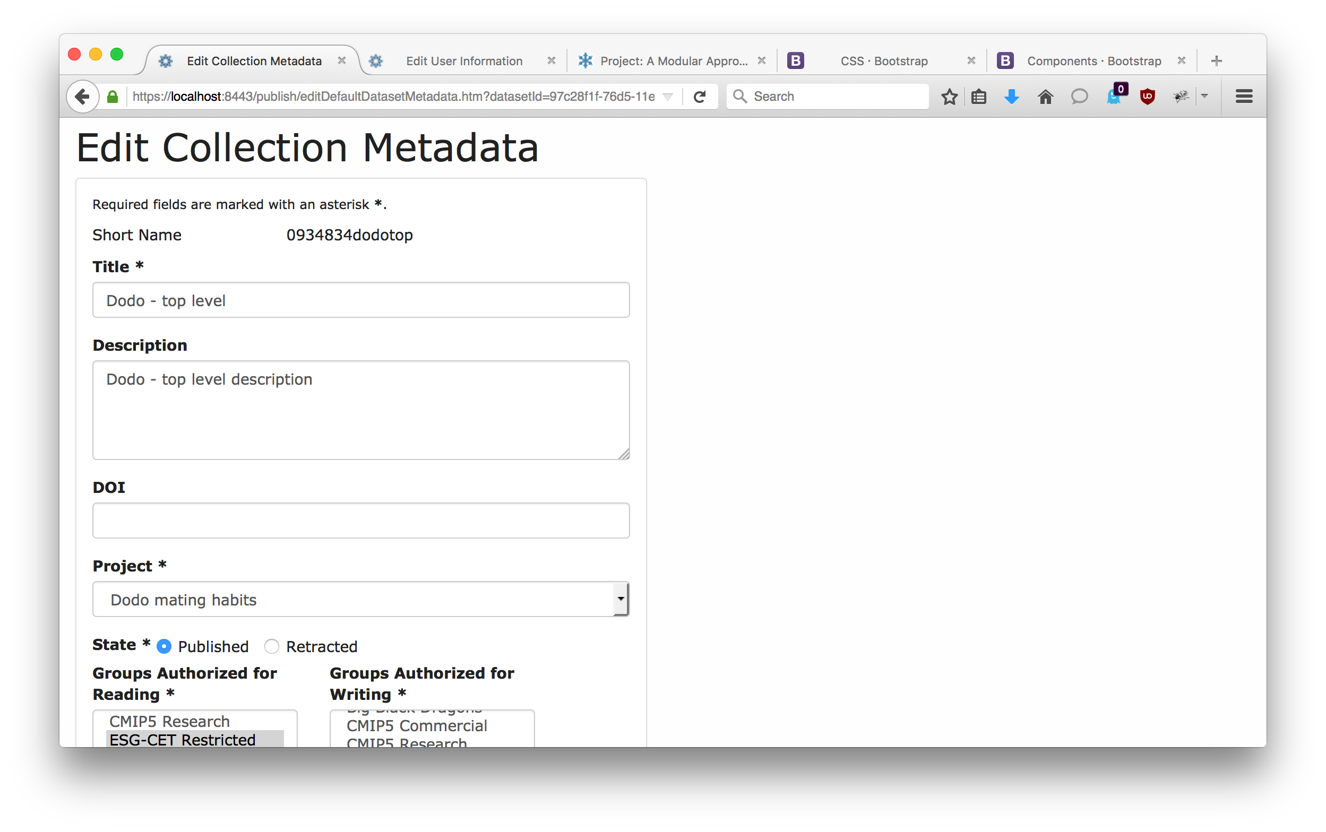Screen dimensions: 1326x832
Task: Expand the Project dropdown list
Action: tap(621, 599)
